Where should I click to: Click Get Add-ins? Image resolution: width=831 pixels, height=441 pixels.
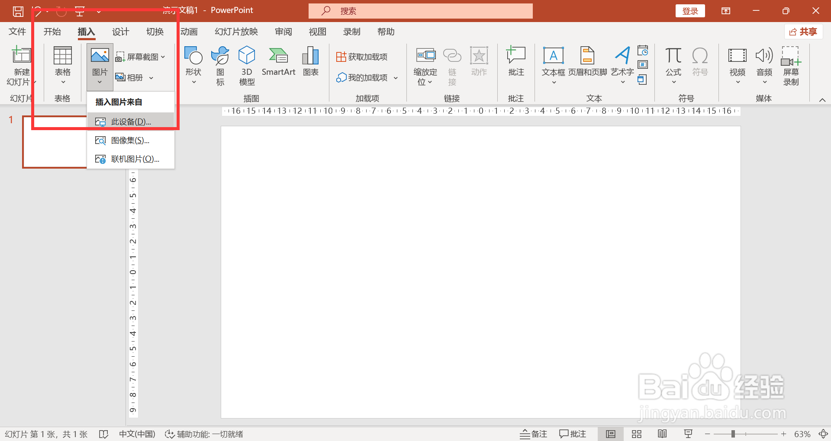[x=362, y=57]
